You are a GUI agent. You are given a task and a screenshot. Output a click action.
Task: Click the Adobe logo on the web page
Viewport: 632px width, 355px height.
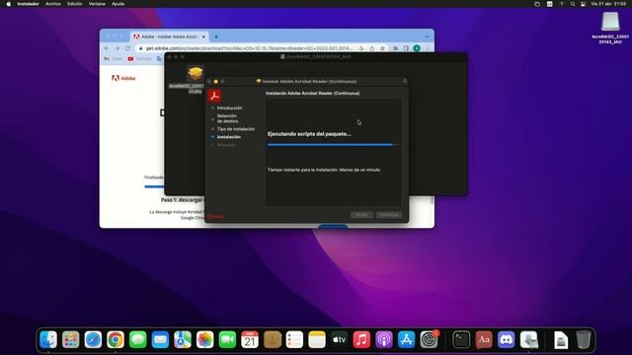[x=123, y=78]
